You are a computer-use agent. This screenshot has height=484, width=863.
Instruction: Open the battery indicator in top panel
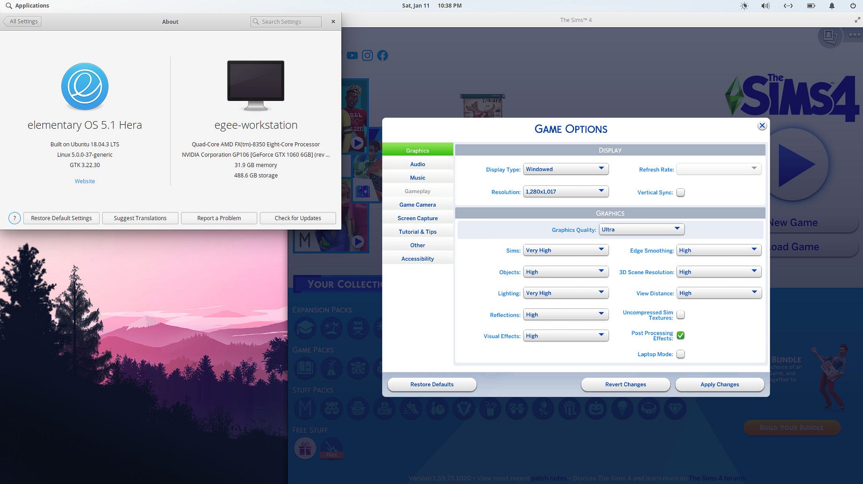811,6
